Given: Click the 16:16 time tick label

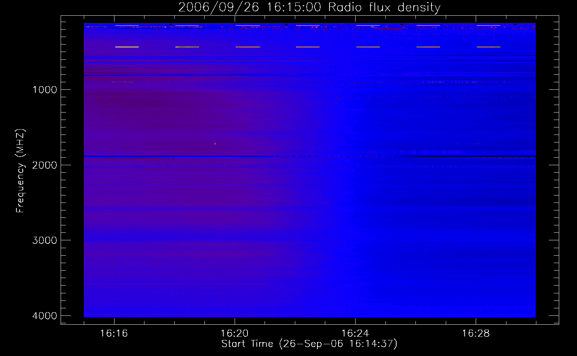Looking at the screenshot, I should (114, 334).
